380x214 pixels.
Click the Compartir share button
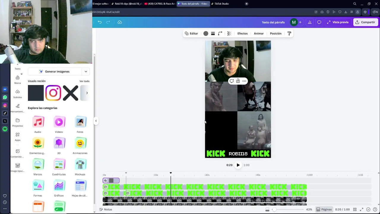pos(365,22)
